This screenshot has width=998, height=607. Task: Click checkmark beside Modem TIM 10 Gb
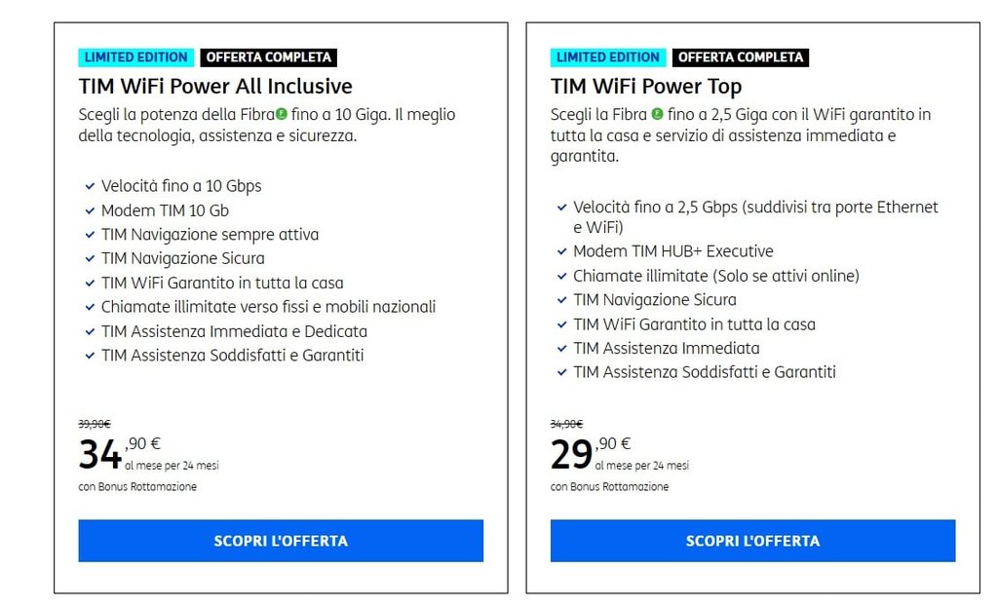90,210
